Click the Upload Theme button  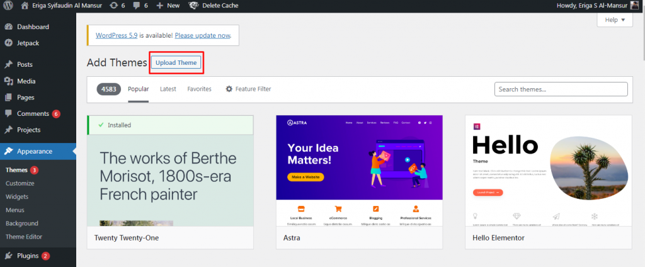[x=176, y=62]
